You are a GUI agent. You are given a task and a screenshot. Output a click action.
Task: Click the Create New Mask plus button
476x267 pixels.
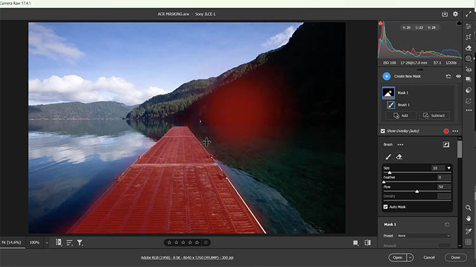point(387,76)
